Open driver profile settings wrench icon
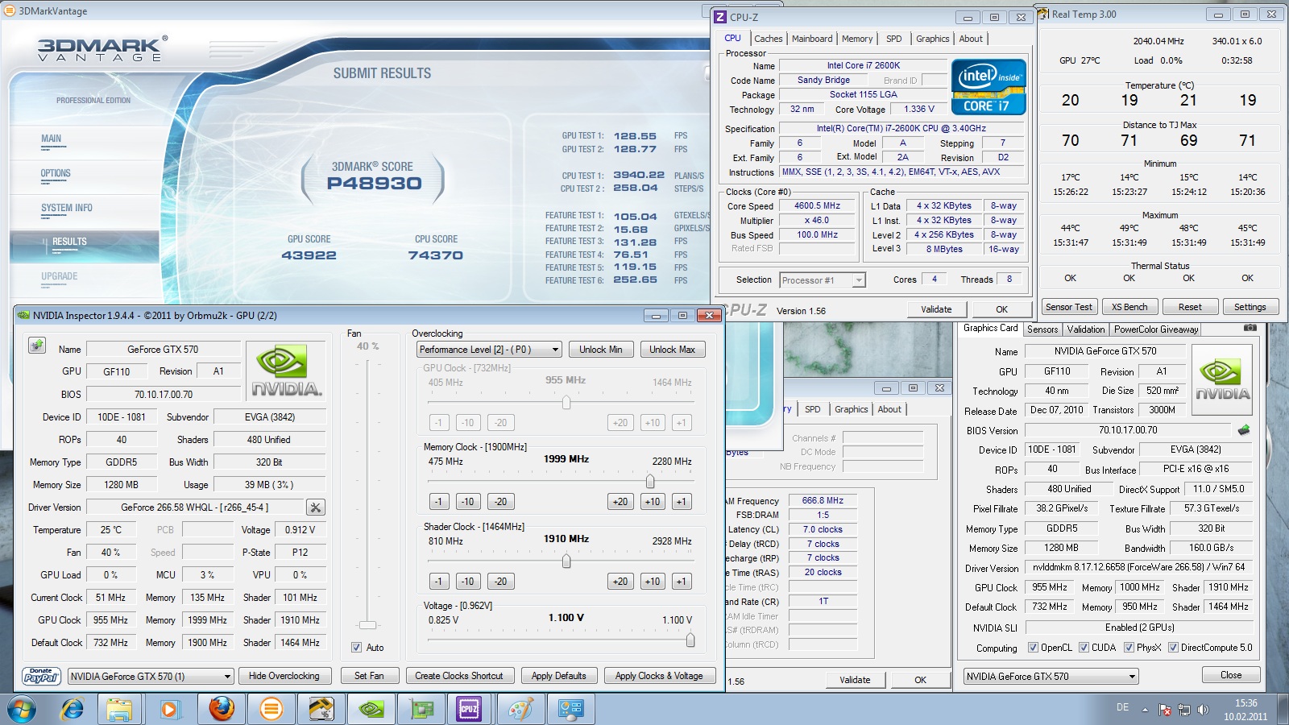The width and height of the screenshot is (1289, 725). pyautogui.click(x=316, y=507)
